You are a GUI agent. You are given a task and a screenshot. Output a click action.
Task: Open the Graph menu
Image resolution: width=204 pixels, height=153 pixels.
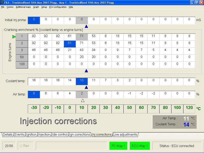click(36, 7)
